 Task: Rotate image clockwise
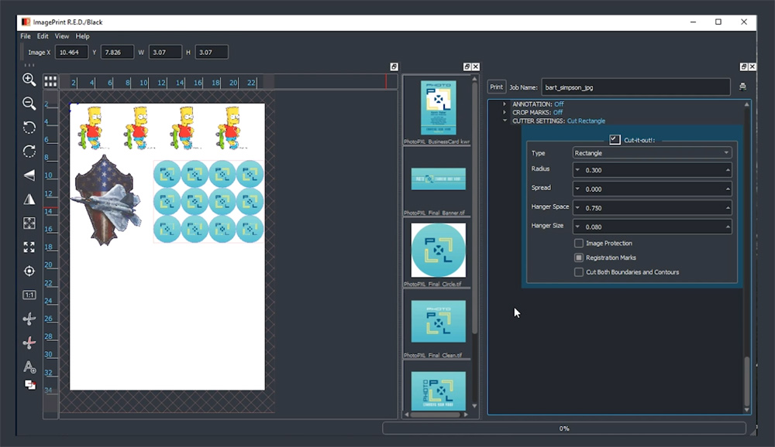29,152
